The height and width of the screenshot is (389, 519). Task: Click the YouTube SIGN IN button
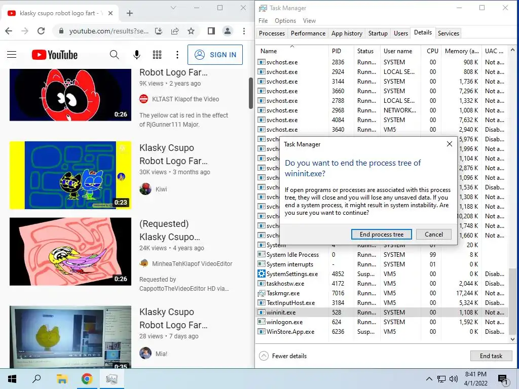pyautogui.click(x=215, y=55)
